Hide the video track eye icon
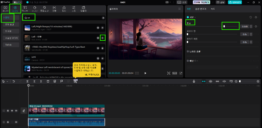The image size is (262, 128). (x=12, y=111)
